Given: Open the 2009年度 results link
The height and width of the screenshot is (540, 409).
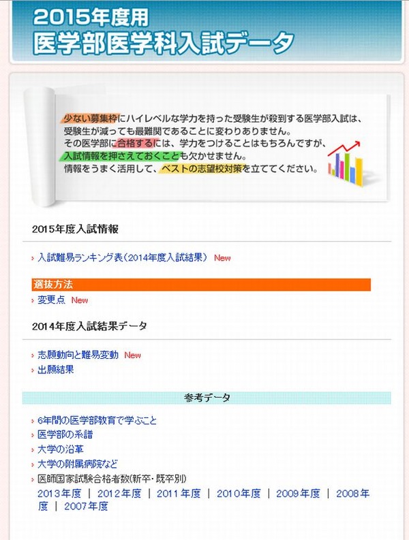Looking at the screenshot, I should (x=298, y=493).
